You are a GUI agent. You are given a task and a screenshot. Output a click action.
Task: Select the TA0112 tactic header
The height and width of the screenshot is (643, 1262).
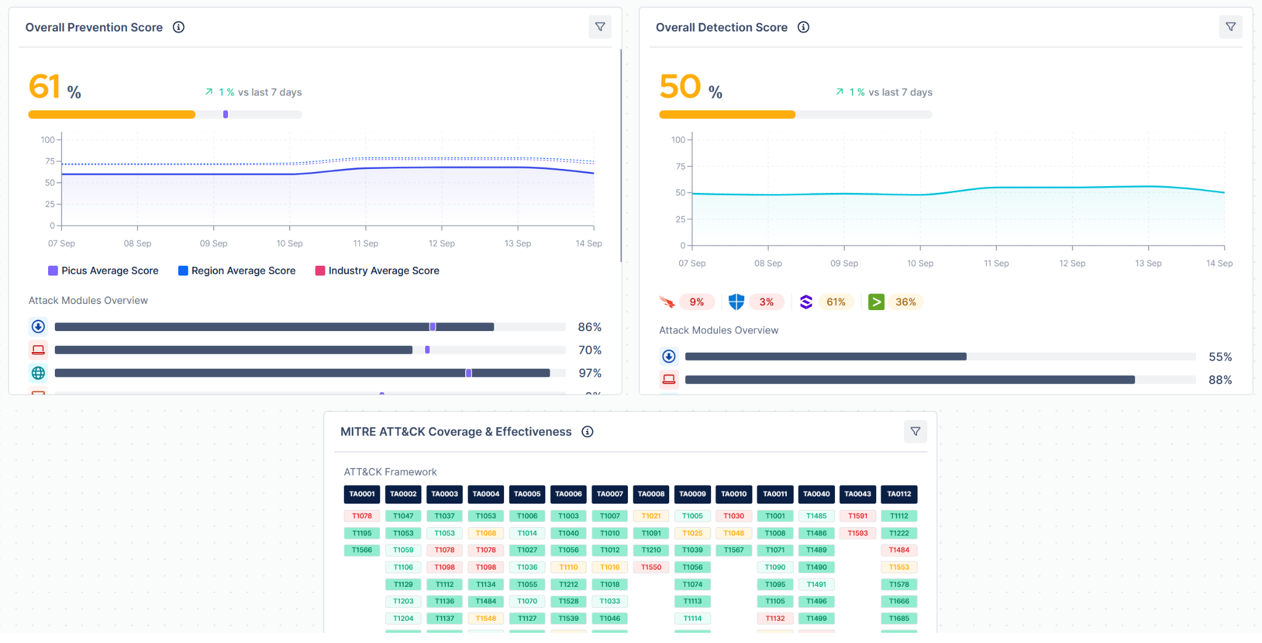899,494
